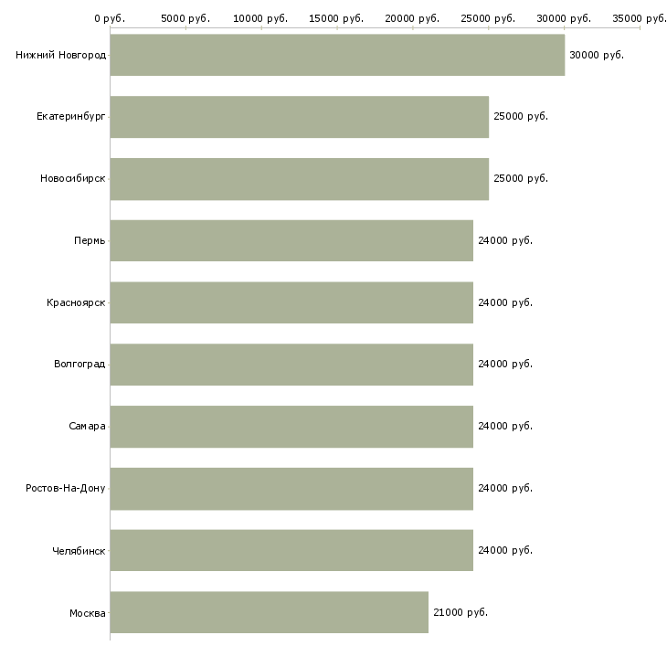Select the Москва bar
Image resolution: width=667 pixels, height=667 pixels.
coord(269,612)
